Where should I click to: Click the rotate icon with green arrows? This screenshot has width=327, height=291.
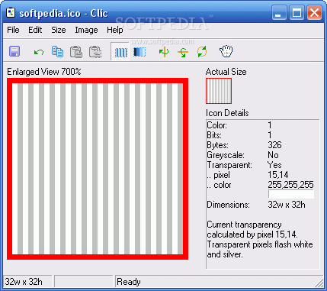(202, 52)
